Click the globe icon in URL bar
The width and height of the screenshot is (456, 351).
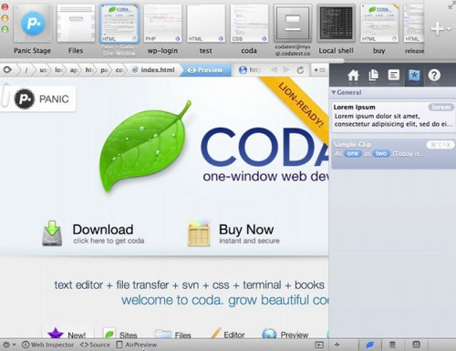243,70
